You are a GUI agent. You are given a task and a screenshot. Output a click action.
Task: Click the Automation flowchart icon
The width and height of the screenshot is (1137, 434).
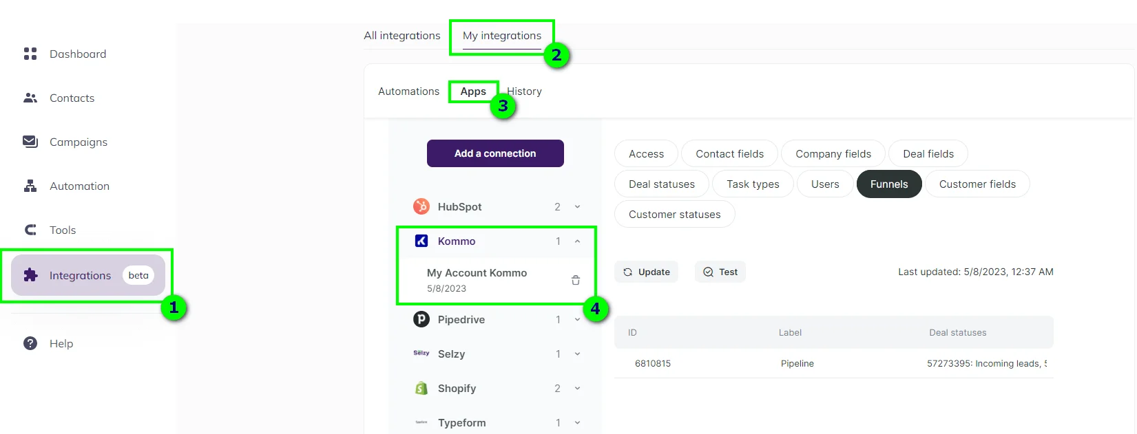pyautogui.click(x=30, y=186)
